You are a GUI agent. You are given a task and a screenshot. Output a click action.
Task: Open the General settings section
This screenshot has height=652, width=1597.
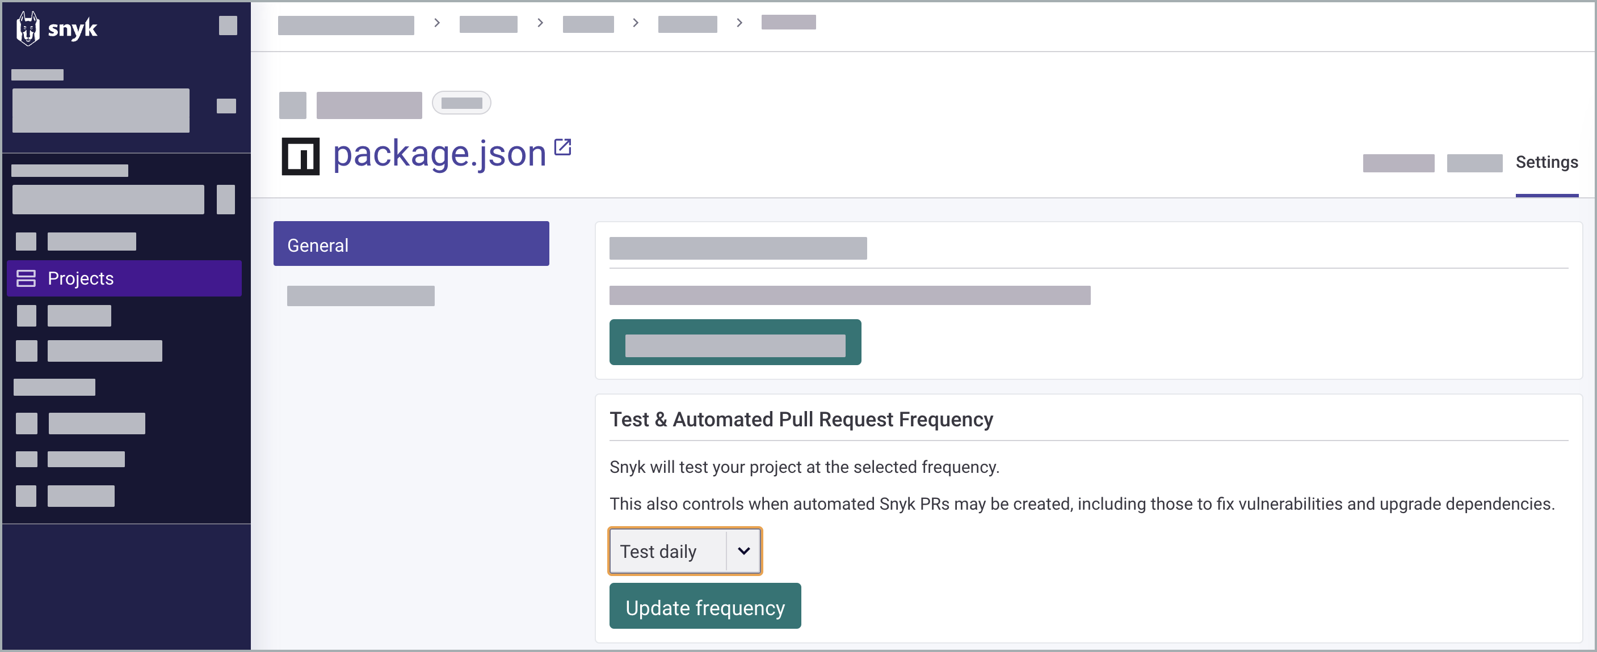[411, 244]
